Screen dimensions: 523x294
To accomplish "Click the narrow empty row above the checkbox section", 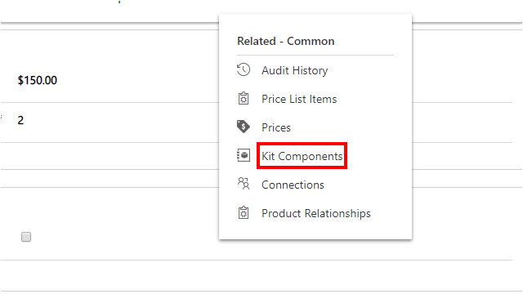I will click(110, 178).
